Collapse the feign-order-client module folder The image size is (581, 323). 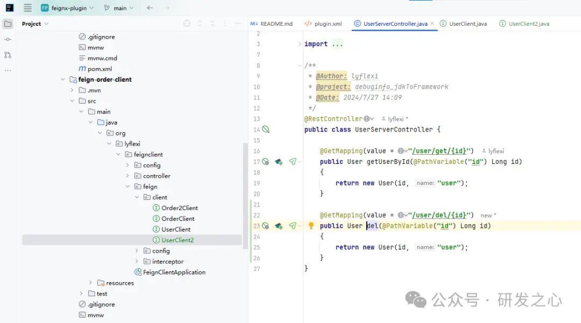pyautogui.click(x=64, y=80)
